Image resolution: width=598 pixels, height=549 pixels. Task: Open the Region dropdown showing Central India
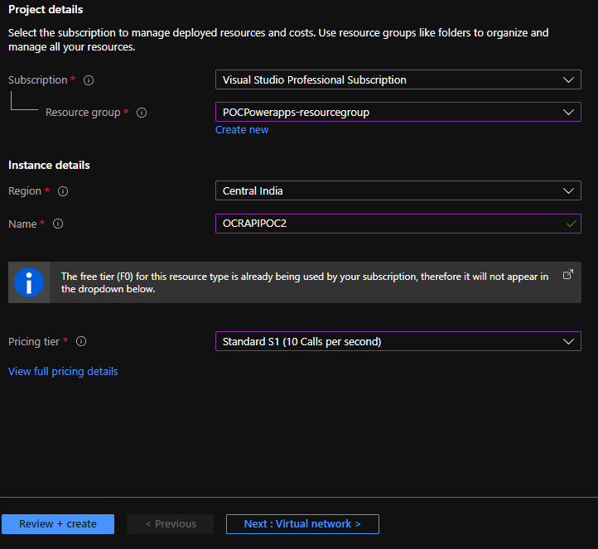(398, 190)
